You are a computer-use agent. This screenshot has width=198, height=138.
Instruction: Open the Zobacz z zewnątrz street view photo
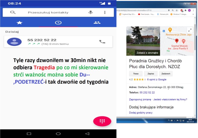(x=143, y=41)
